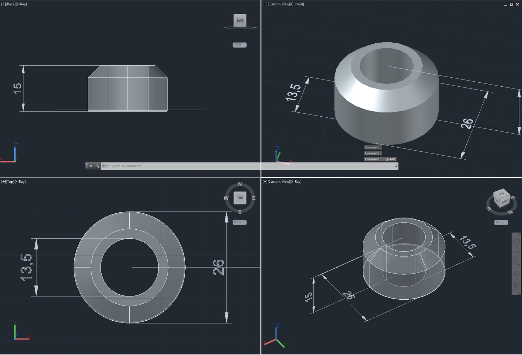Image resolution: width=522 pixels, height=355 pixels.
Task: Click the Zoom Extents navigation bar icon
Action: coord(516,263)
